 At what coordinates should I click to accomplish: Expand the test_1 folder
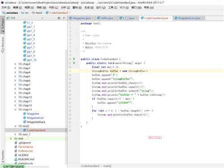click(x=15, y=134)
